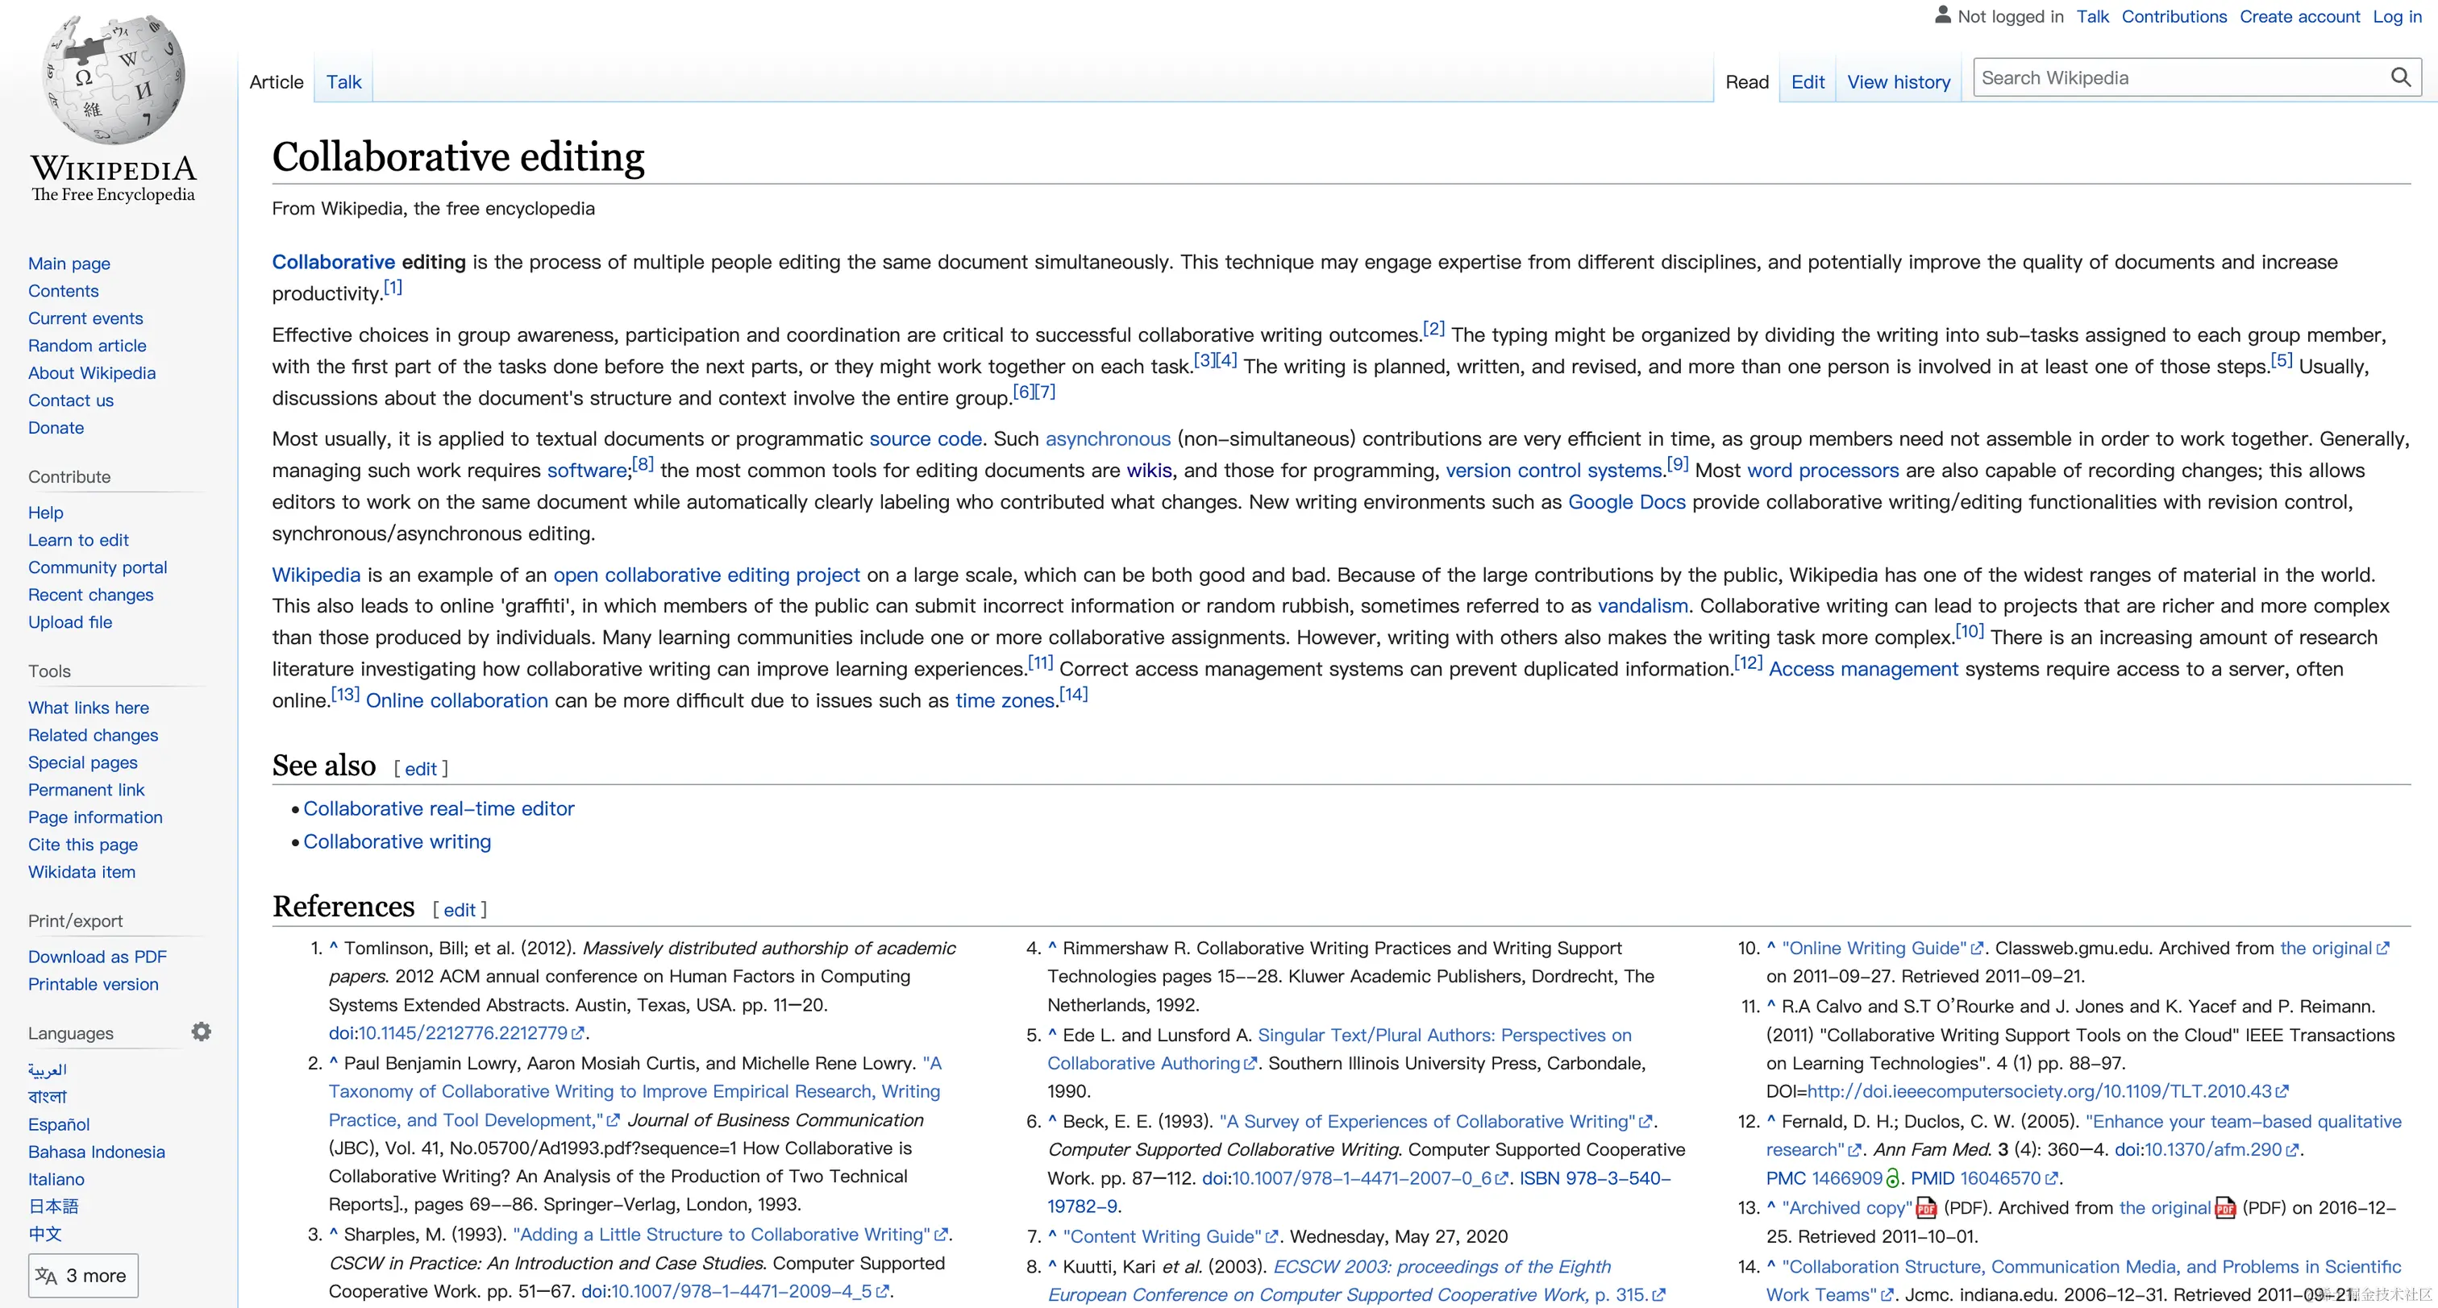Viewport: 2438px width, 1308px height.
Task: Click the search magnifying glass icon
Action: point(2400,77)
